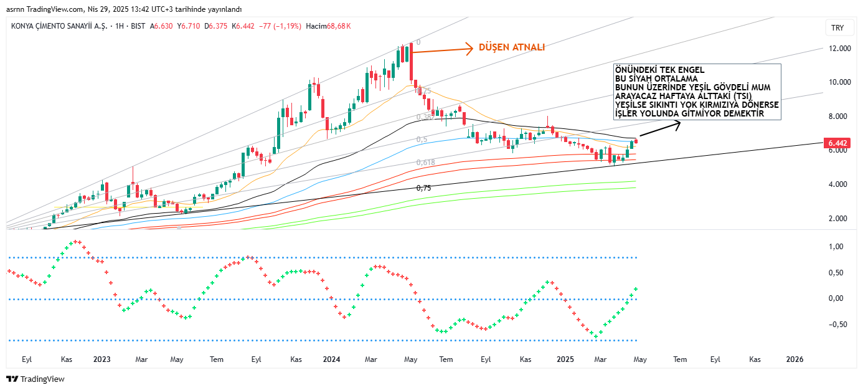Click the high value Y6.710
863x390 pixels.
(189, 26)
